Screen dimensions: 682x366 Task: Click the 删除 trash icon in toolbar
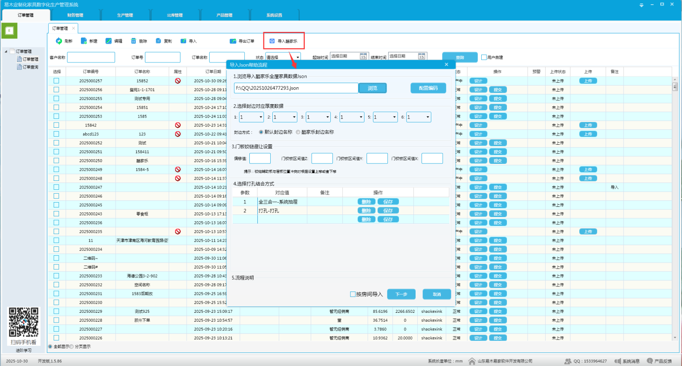pos(133,41)
